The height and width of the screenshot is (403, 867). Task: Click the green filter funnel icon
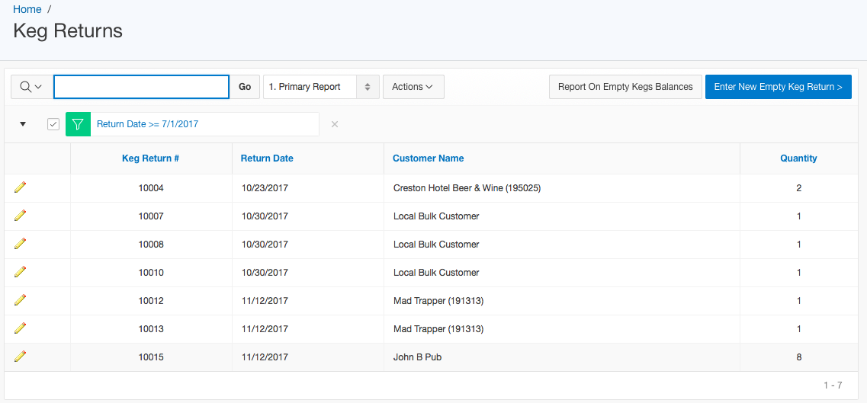pos(78,124)
